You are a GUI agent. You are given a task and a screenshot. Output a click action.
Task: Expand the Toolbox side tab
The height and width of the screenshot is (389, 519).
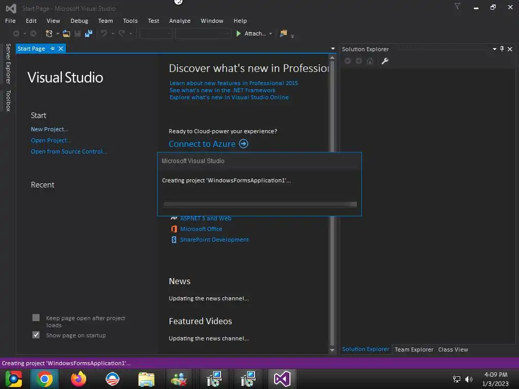pos(8,101)
